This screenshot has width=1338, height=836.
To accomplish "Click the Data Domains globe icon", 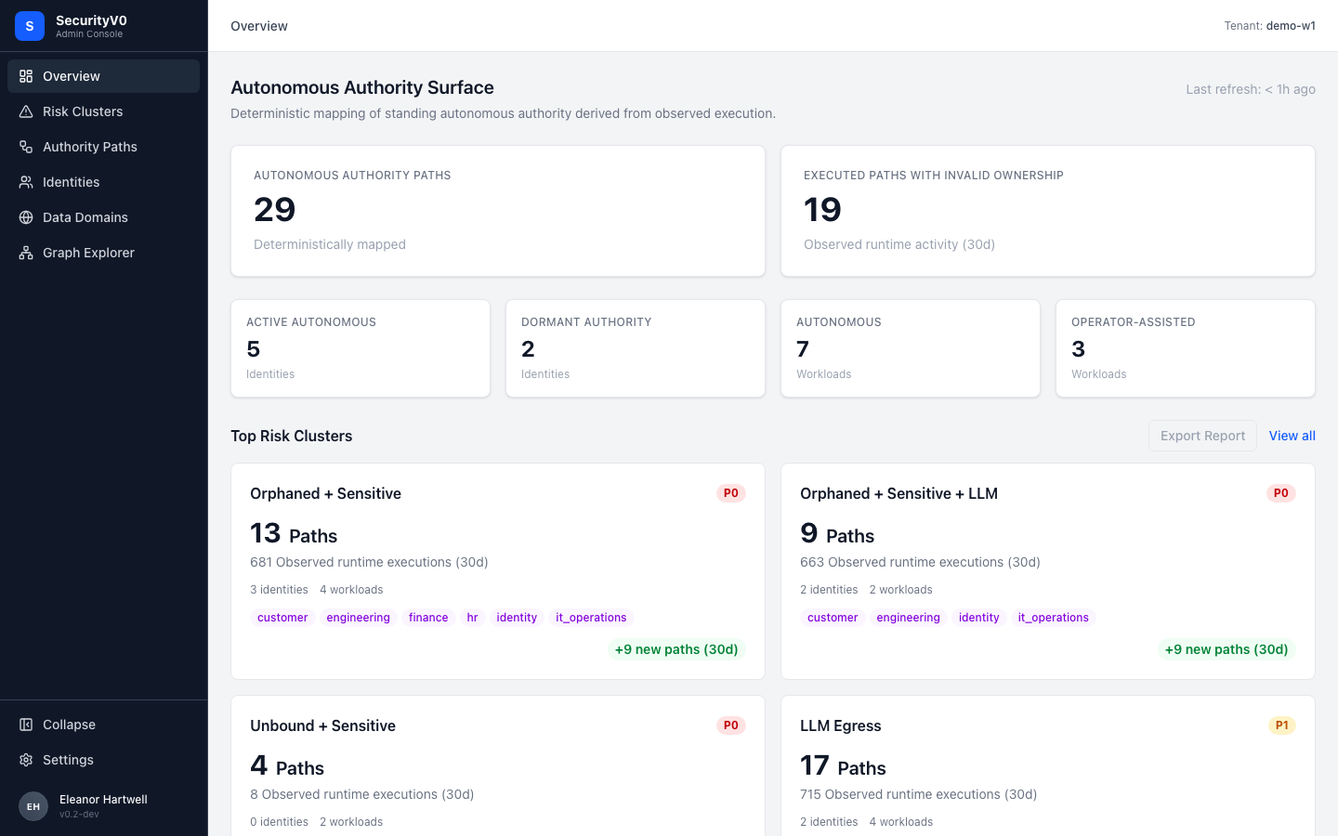I will point(26,217).
